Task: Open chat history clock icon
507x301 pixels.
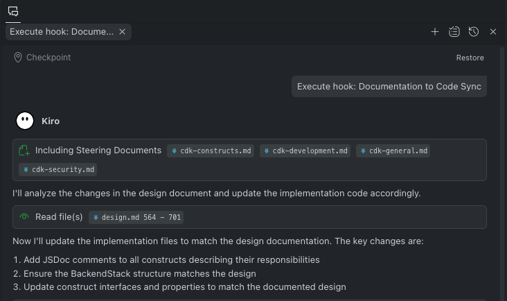Action: (x=474, y=32)
